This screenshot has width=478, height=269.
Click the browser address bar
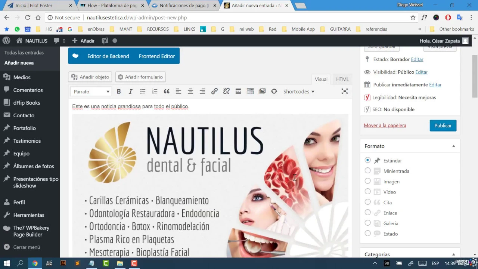pos(232,18)
